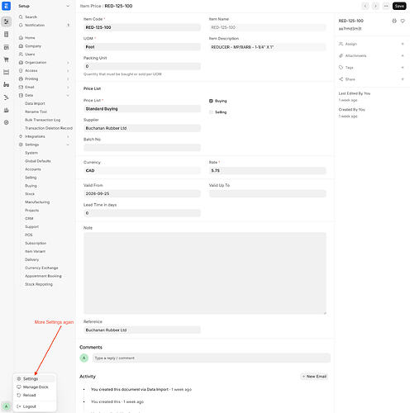Toggle the Buying checkbox
This screenshot has width=410, height=413.
click(x=211, y=101)
